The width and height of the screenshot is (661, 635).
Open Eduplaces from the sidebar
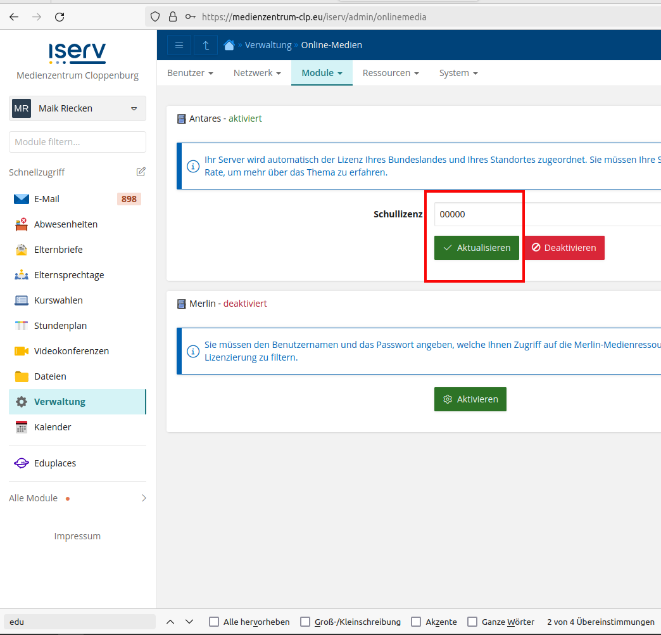point(54,463)
